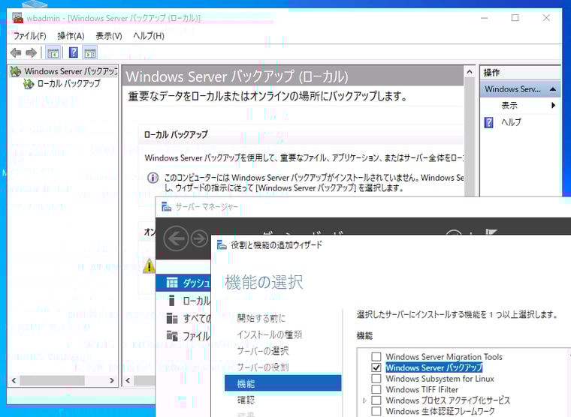Click ヘルプ action in the 操作 pane
This screenshot has height=417, width=571.
click(512, 122)
